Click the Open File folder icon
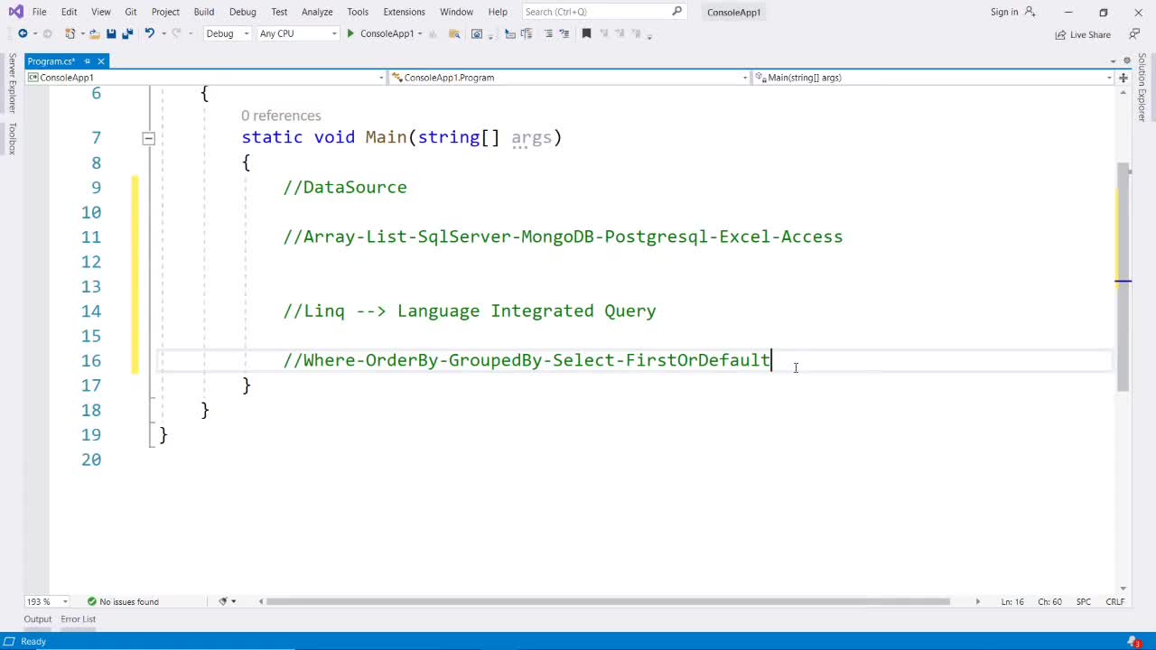 [x=94, y=33]
